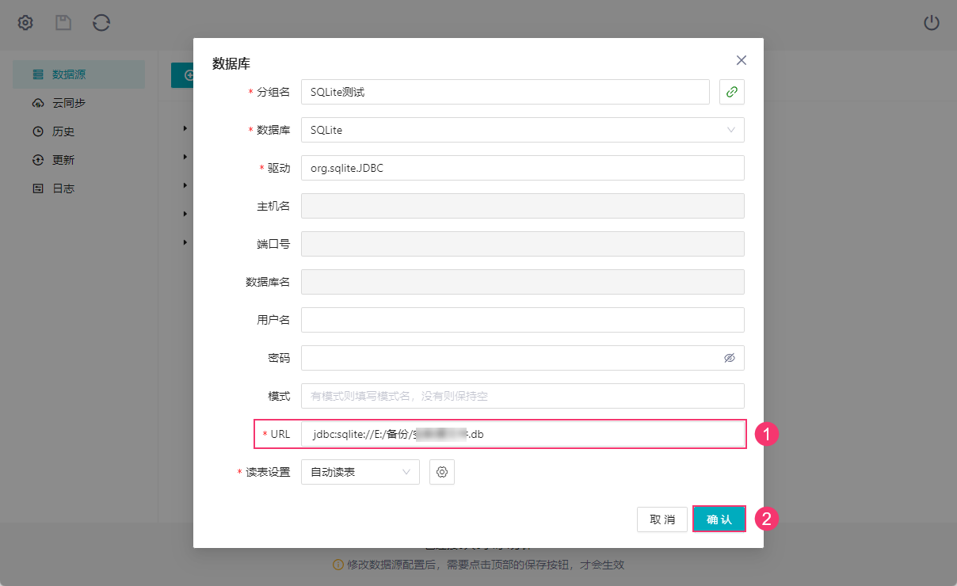Viewport: 957px width, 586px height.
Task: Click the 确认 button
Action: pos(719,519)
